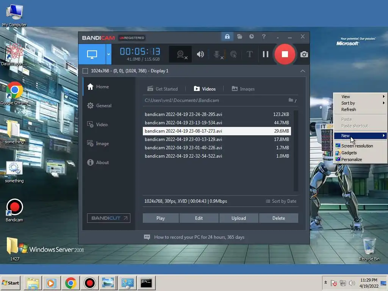Open the output folder icon in title bar
This screenshot has height=291, width=388.
click(x=239, y=37)
